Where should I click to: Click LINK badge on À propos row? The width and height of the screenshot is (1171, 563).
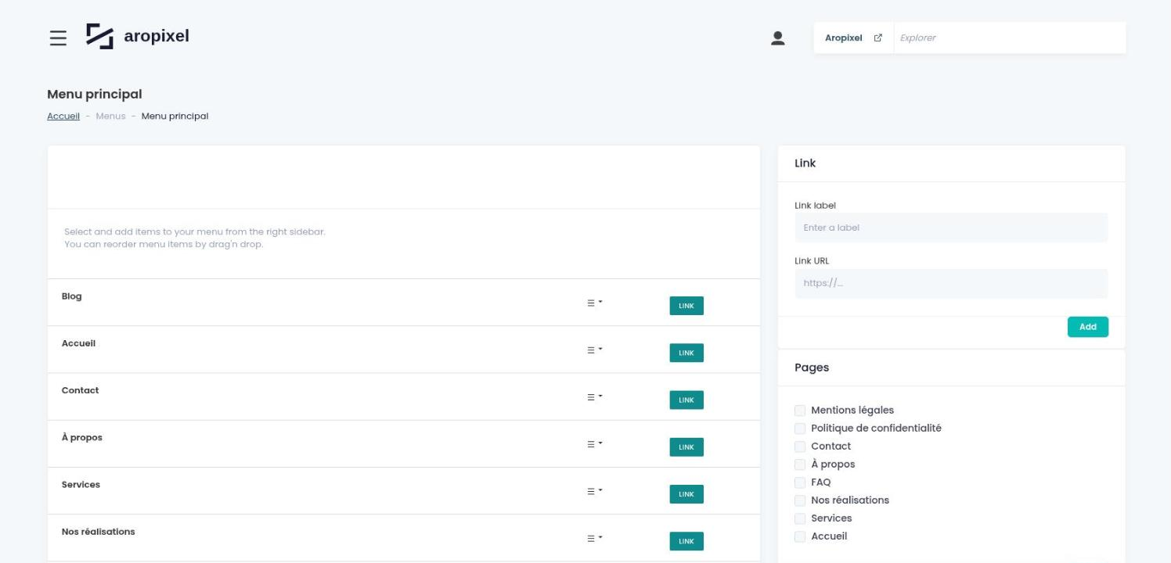686,446
